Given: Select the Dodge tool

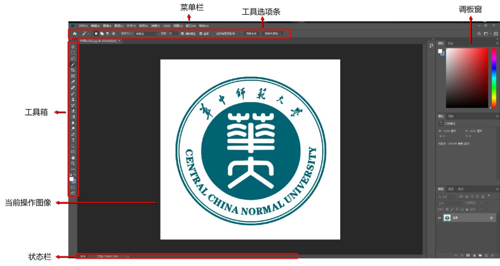Looking at the screenshot, I should point(73,128).
